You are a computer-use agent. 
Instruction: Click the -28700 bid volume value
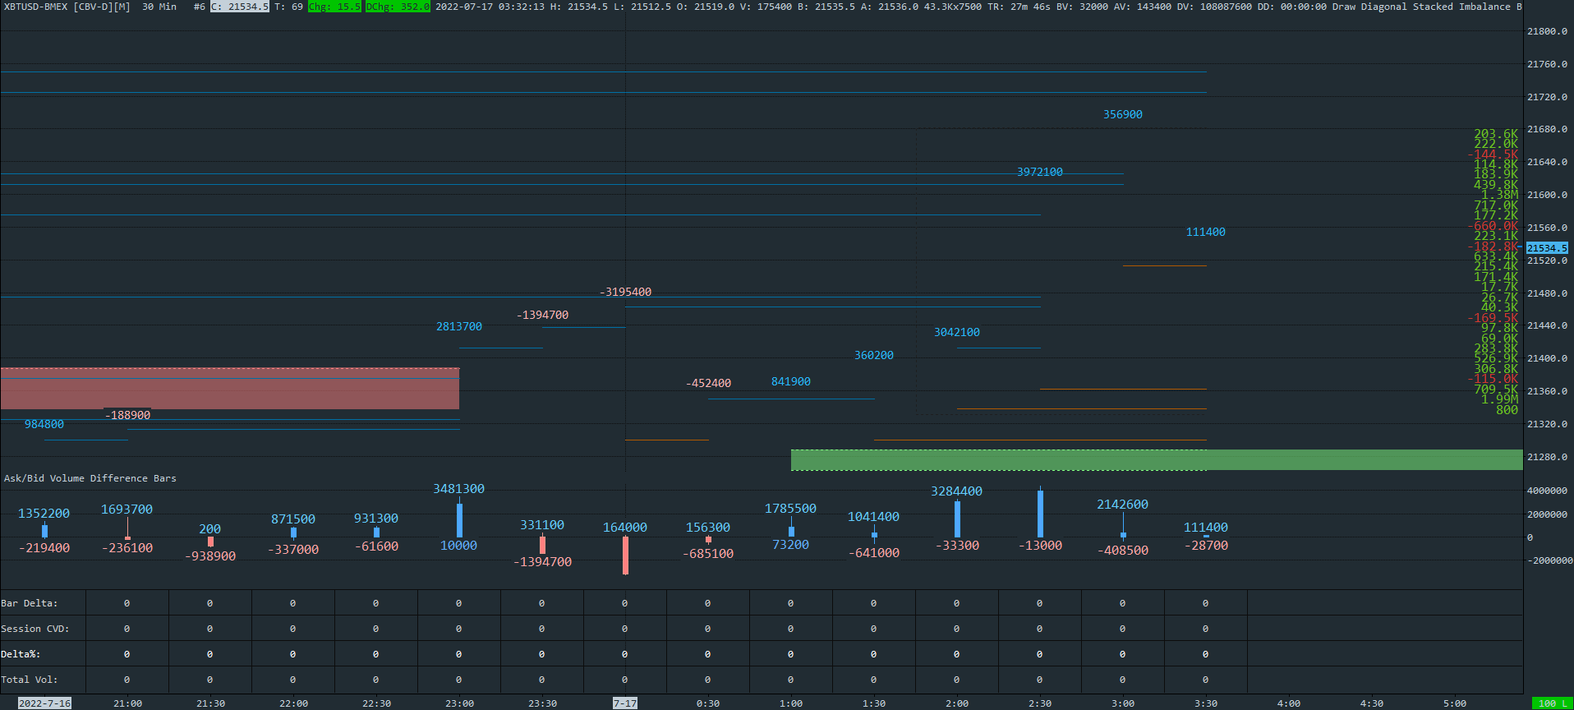click(x=1206, y=546)
